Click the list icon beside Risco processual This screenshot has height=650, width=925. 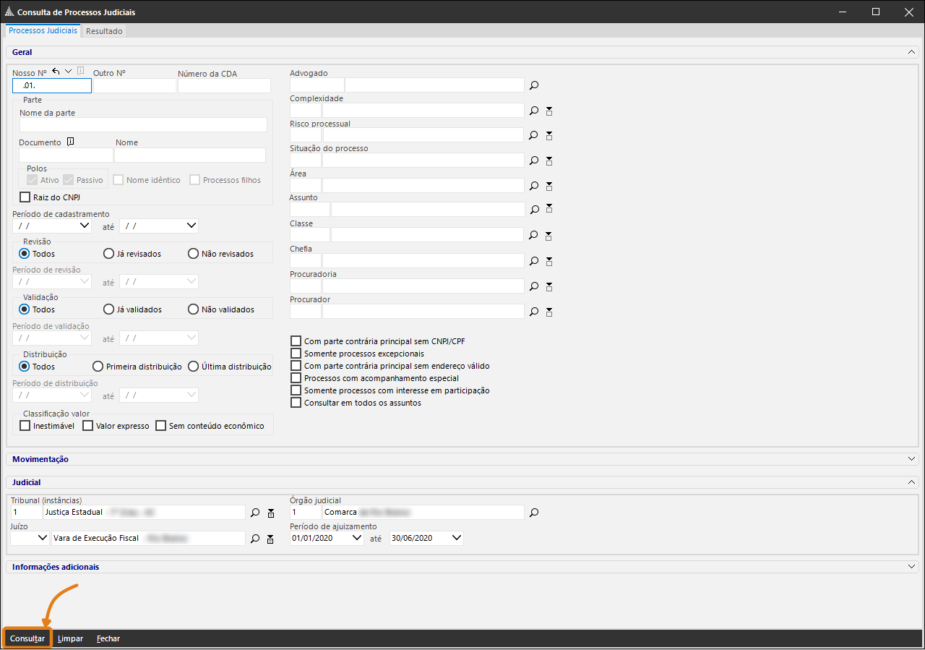[x=549, y=135]
